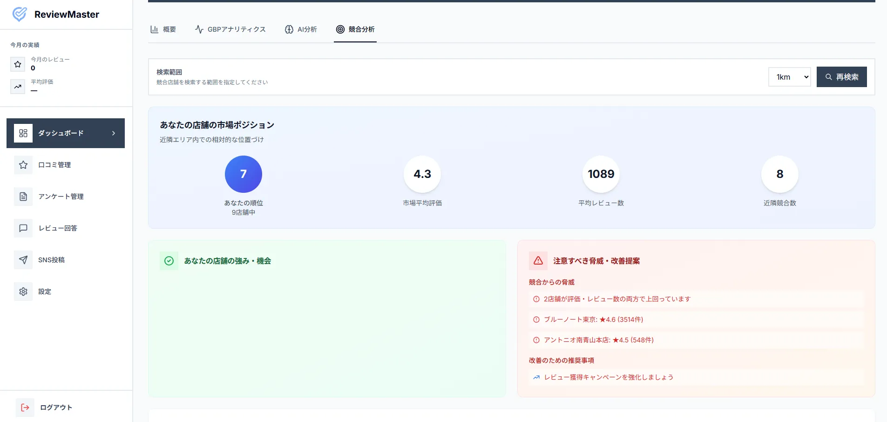This screenshot has width=887, height=422.
Task: Click the bar chart icon on 概要 tab
Action: click(x=154, y=29)
